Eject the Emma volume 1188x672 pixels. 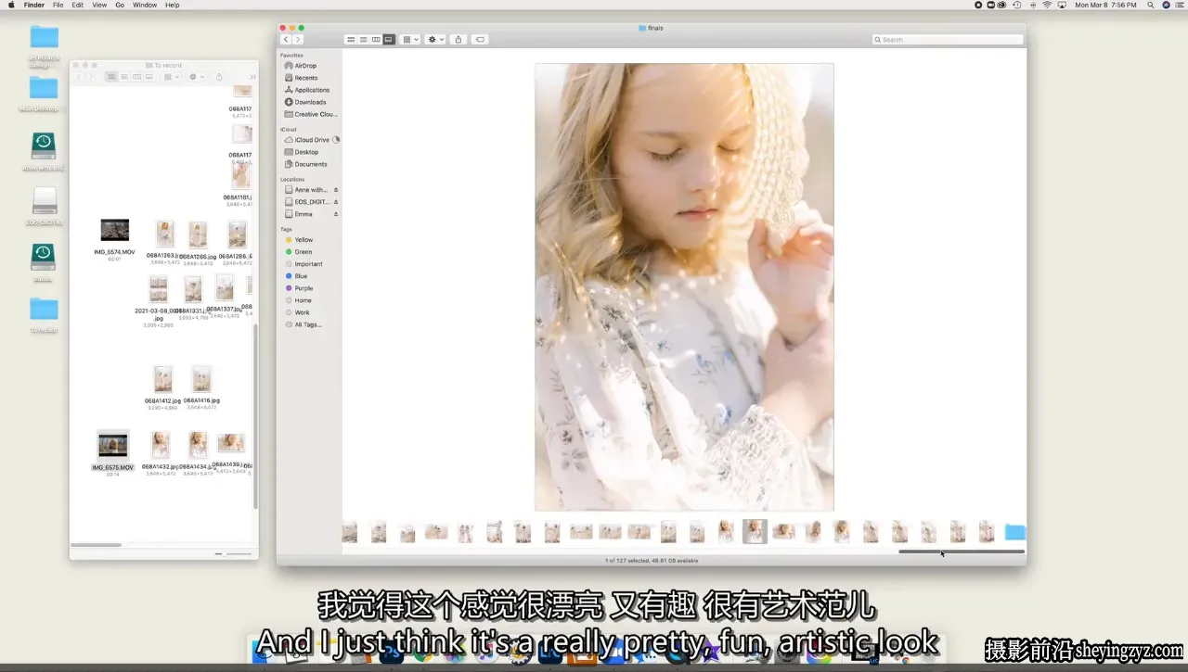coord(336,214)
